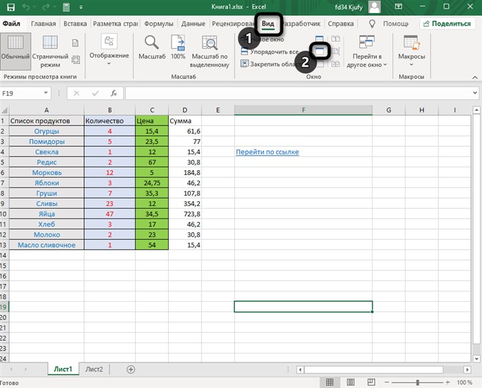Select column F header
482x388 pixels.
click(x=303, y=110)
